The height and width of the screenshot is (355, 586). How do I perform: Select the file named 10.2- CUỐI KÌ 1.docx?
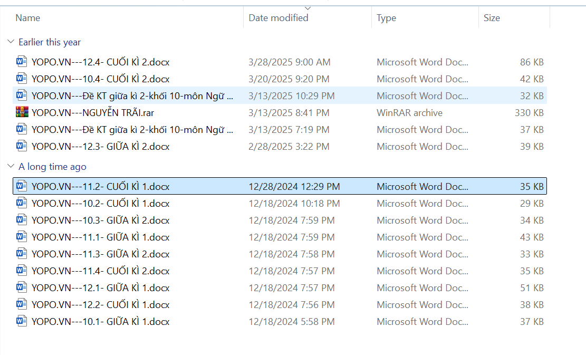pos(100,203)
